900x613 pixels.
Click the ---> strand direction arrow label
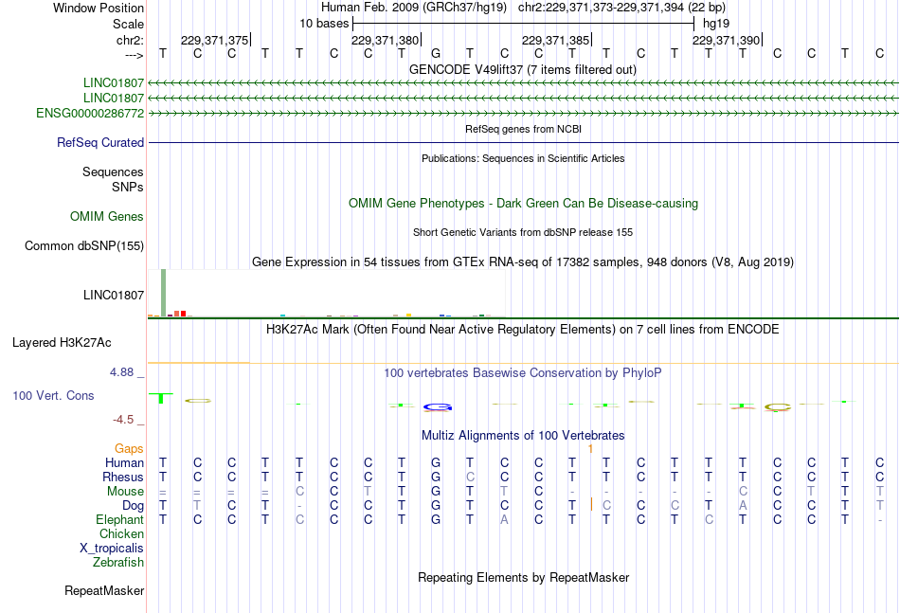click(135, 55)
